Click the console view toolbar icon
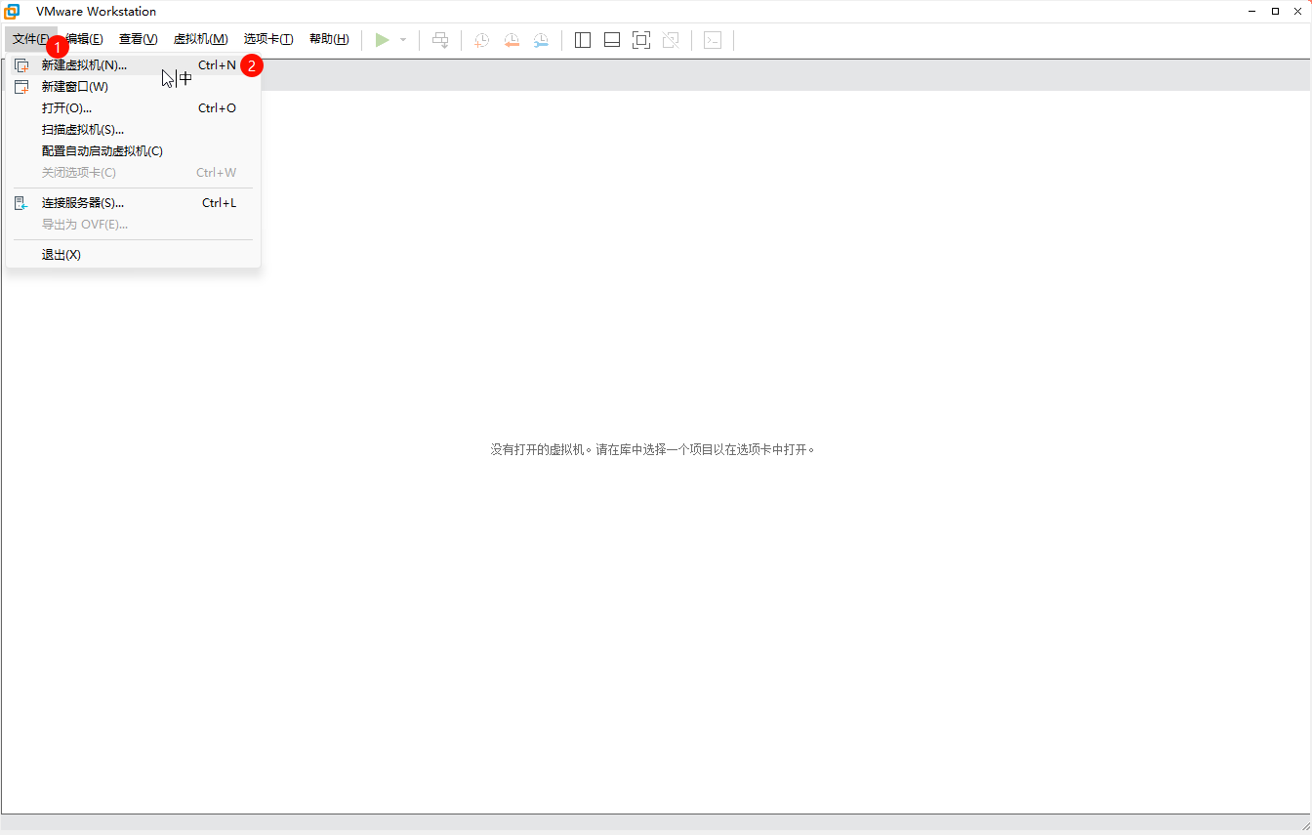This screenshot has height=835, width=1312. (714, 40)
